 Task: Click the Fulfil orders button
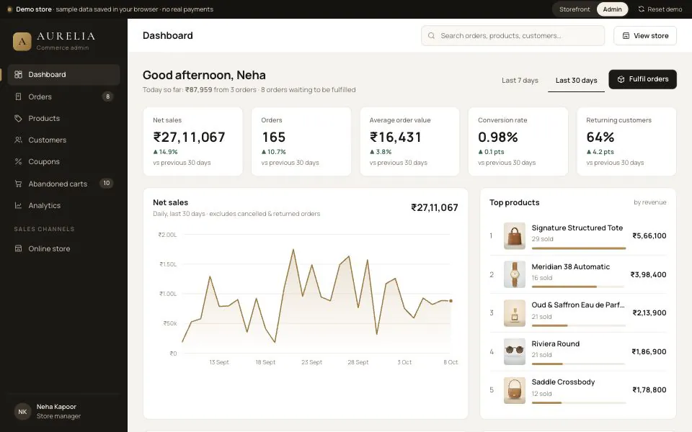point(642,79)
